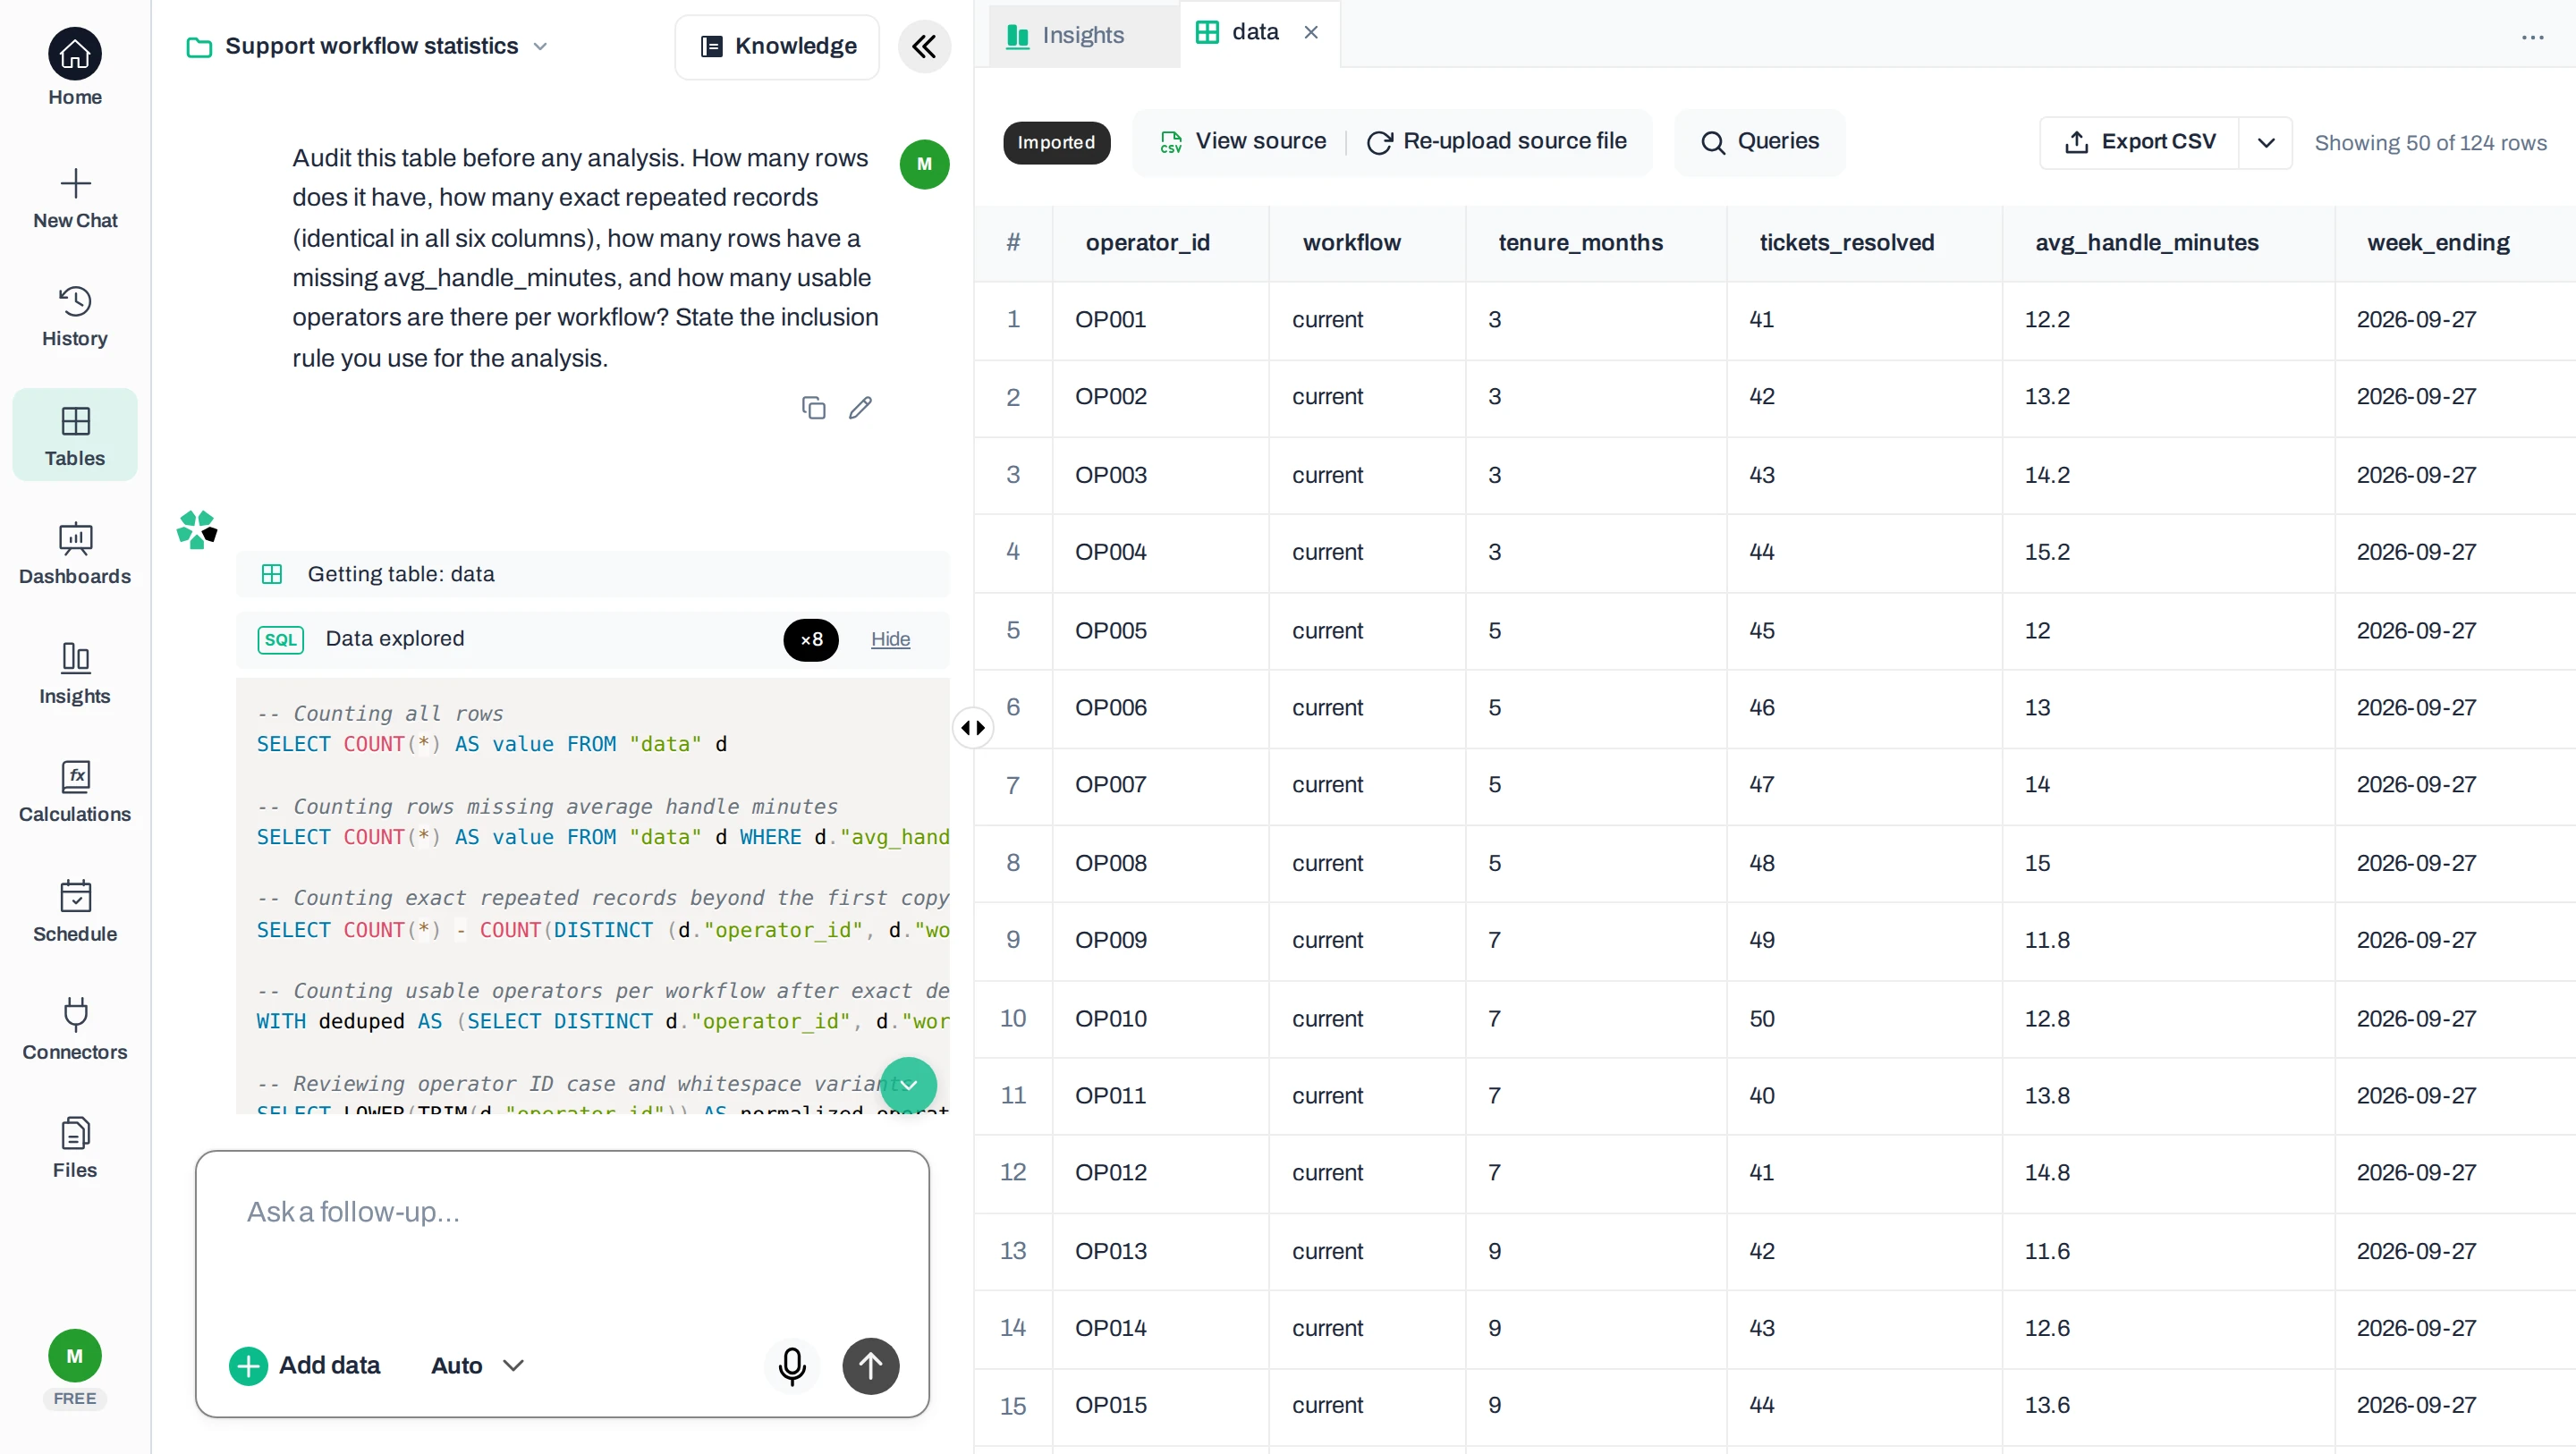Click the scroll-to-bottom green chevron button
The image size is (2576, 1454).
click(x=909, y=1085)
